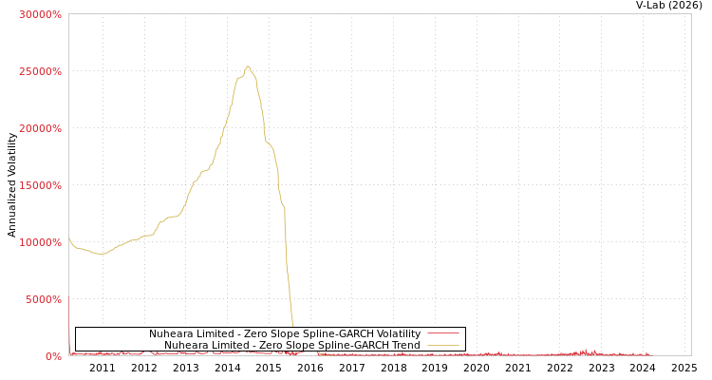The width and height of the screenshot is (712, 380).
Task: Click the 2015 x-axis label
Action: pos(269,368)
